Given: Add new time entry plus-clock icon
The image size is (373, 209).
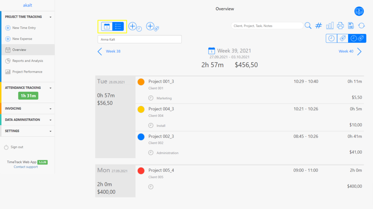Looking at the screenshot, I should tap(135, 26).
